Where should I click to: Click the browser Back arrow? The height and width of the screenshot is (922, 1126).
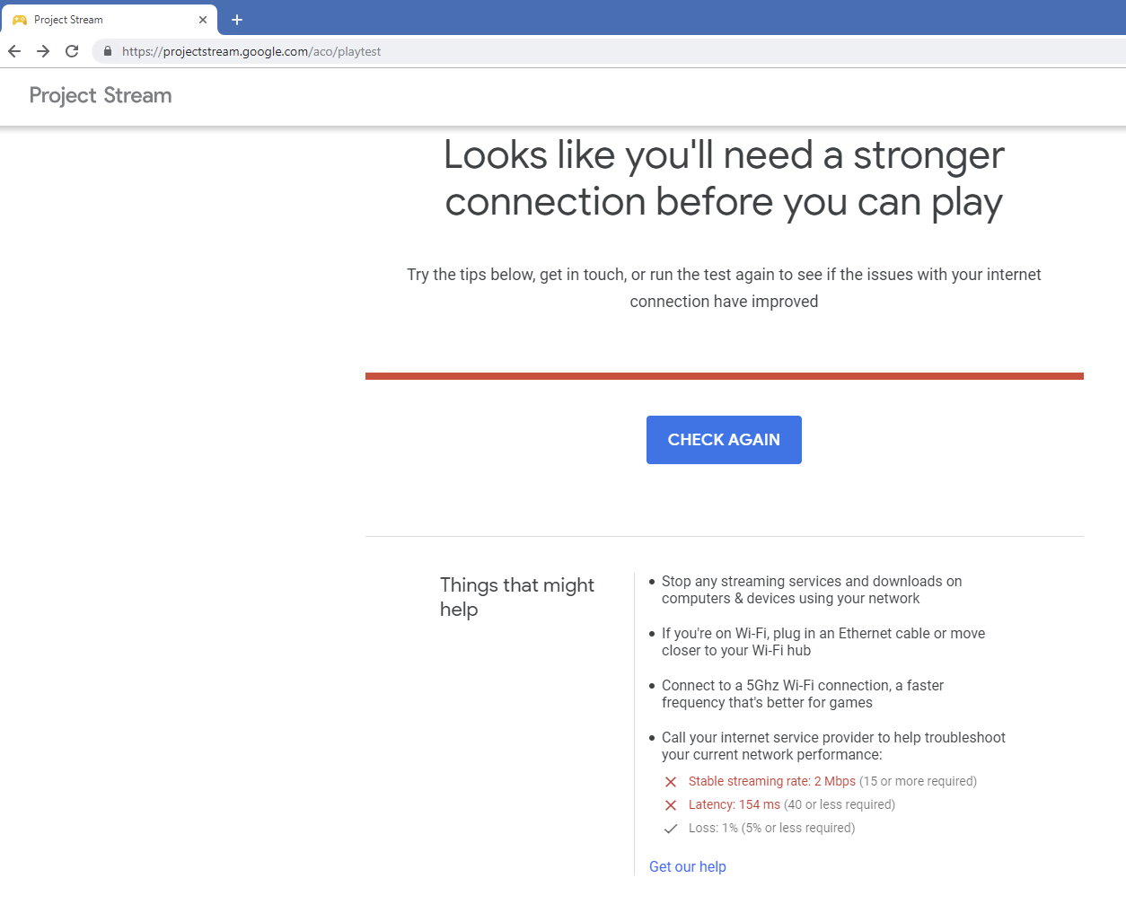click(14, 51)
